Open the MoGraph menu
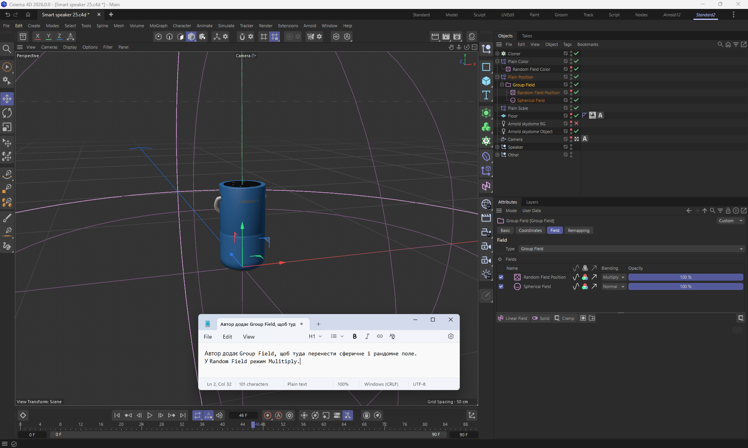The image size is (748, 448). click(158, 26)
